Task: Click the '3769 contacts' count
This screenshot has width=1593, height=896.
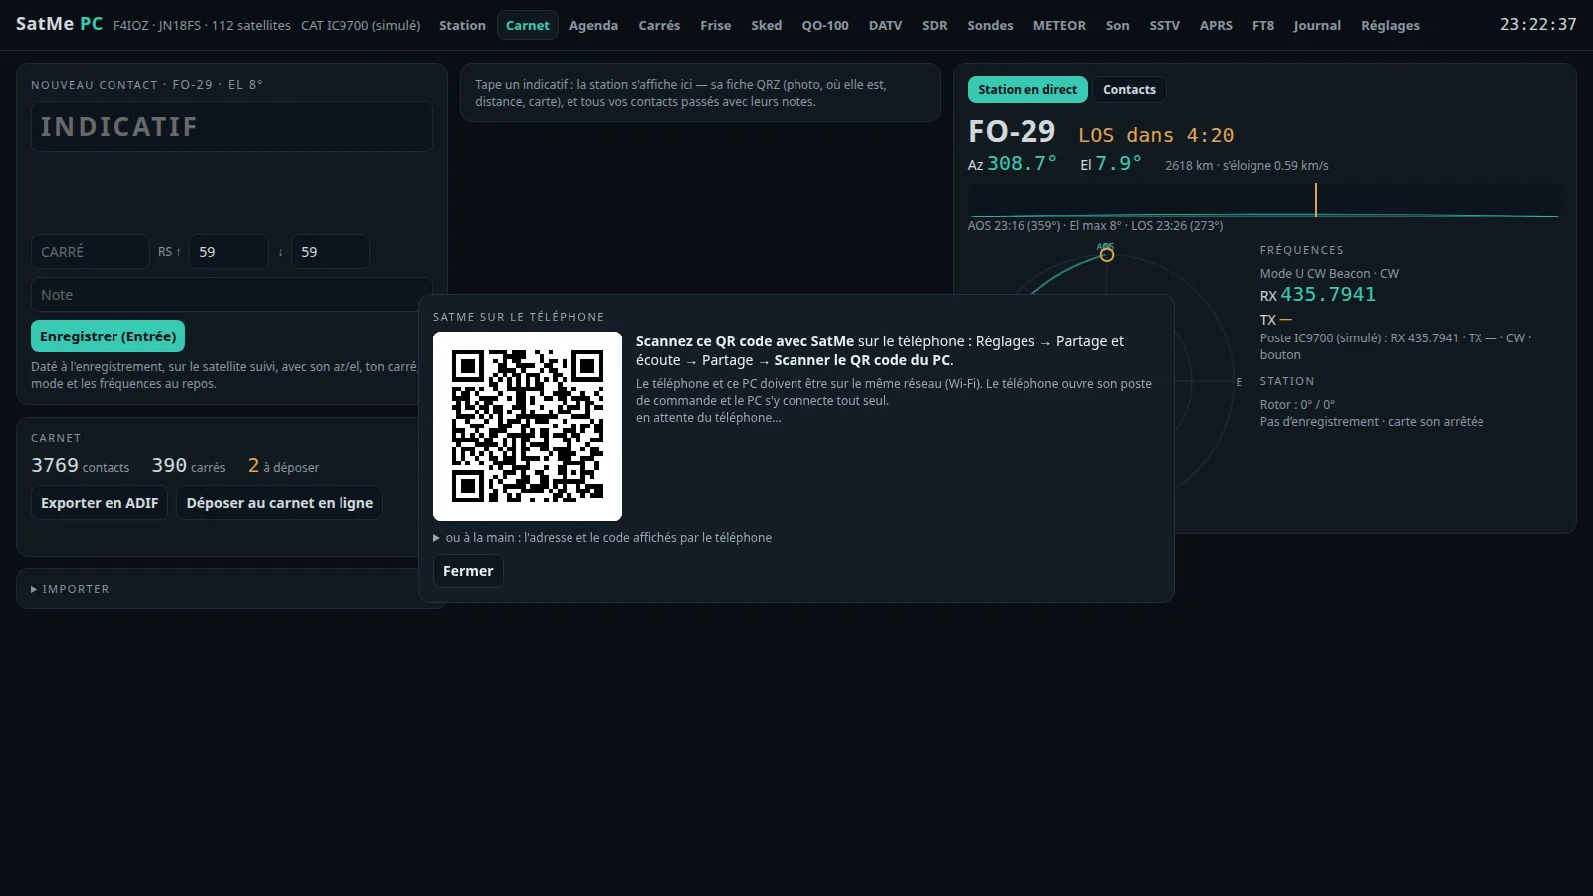Action: coord(81,466)
